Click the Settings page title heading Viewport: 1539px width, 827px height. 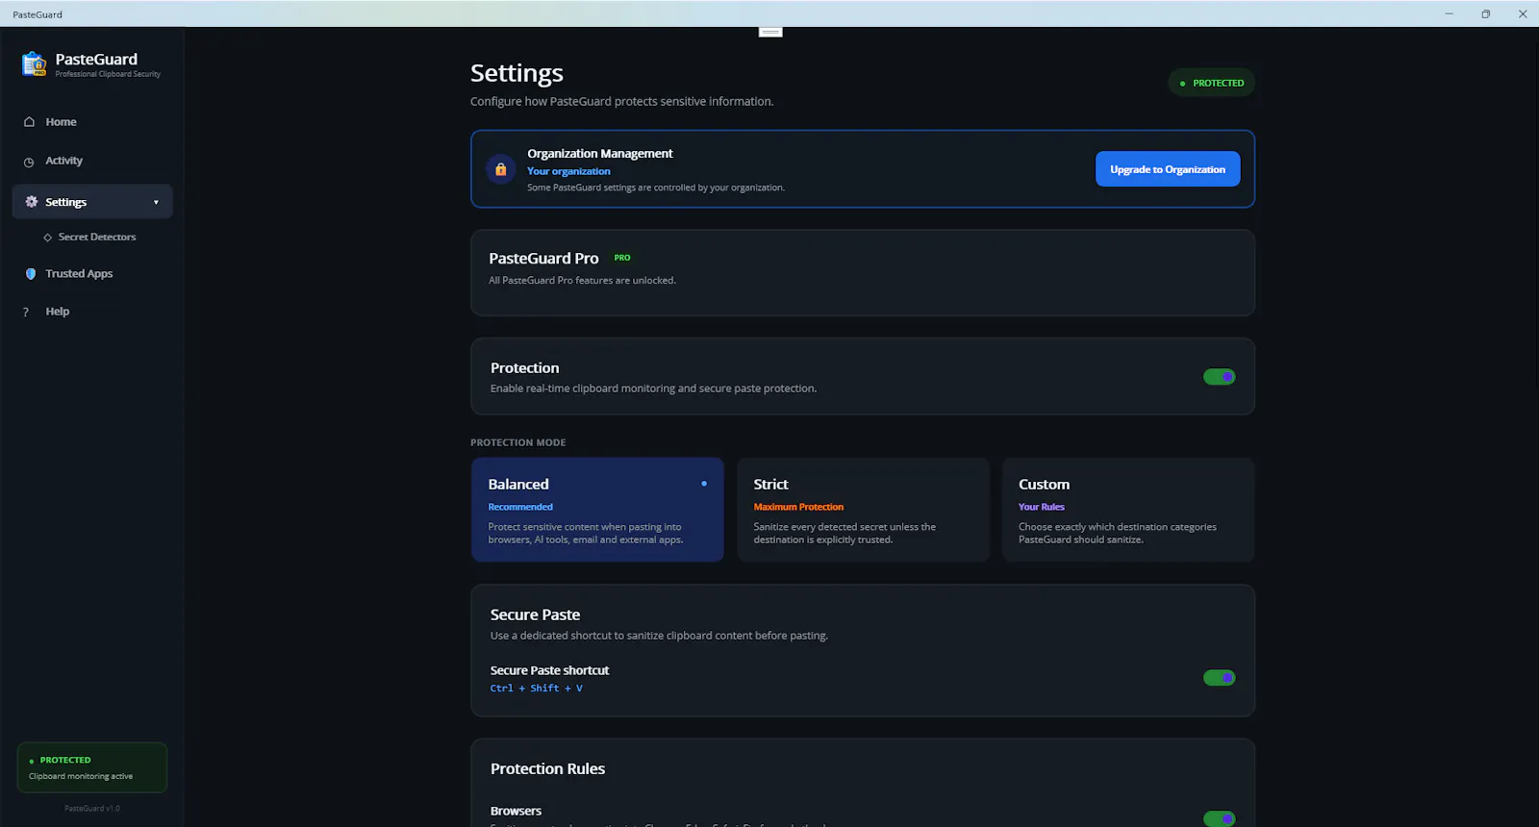(517, 73)
